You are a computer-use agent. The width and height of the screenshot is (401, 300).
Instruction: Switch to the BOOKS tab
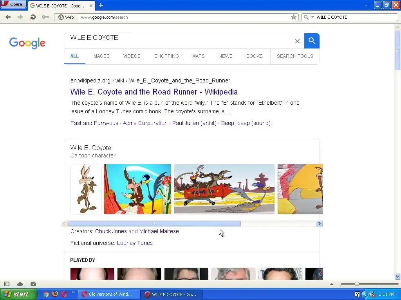pyautogui.click(x=255, y=56)
